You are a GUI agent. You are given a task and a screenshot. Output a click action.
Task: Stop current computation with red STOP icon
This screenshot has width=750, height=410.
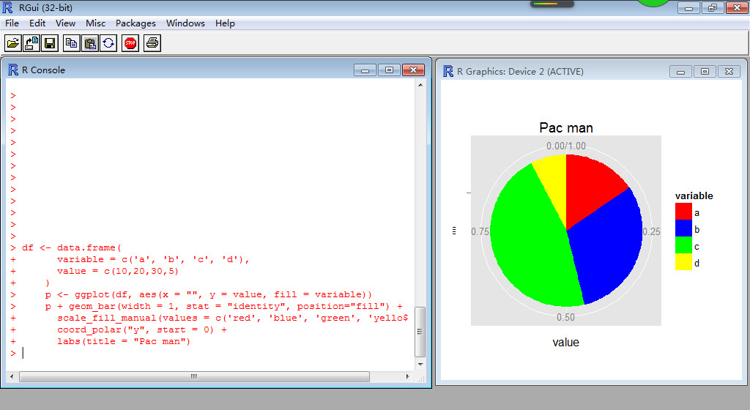(x=130, y=43)
